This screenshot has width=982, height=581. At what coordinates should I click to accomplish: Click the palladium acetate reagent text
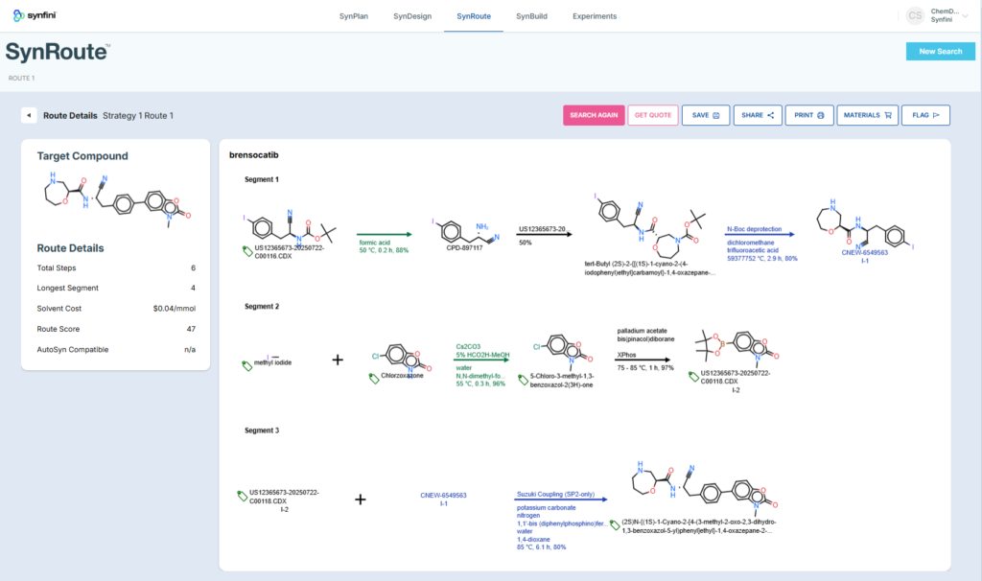pos(642,331)
